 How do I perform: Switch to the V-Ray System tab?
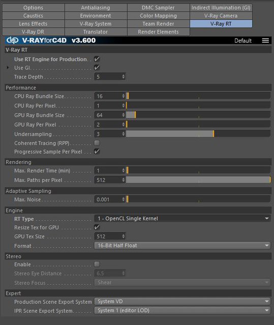96,24
